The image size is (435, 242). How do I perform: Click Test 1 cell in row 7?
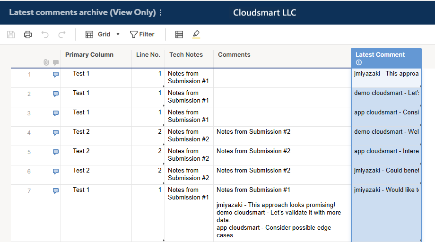96,213
